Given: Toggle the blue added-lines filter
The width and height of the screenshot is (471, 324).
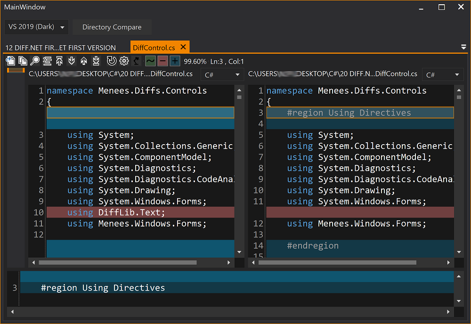Looking at the screenshot, I should click(175, 61).
